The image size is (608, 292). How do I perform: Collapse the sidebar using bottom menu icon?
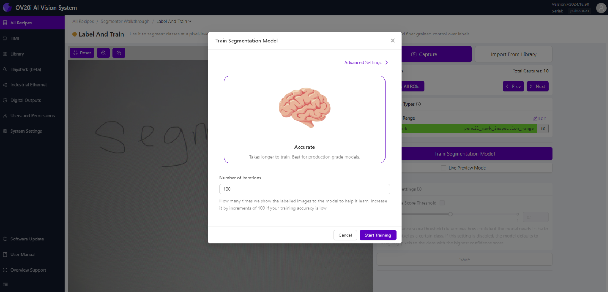[5, 285]
